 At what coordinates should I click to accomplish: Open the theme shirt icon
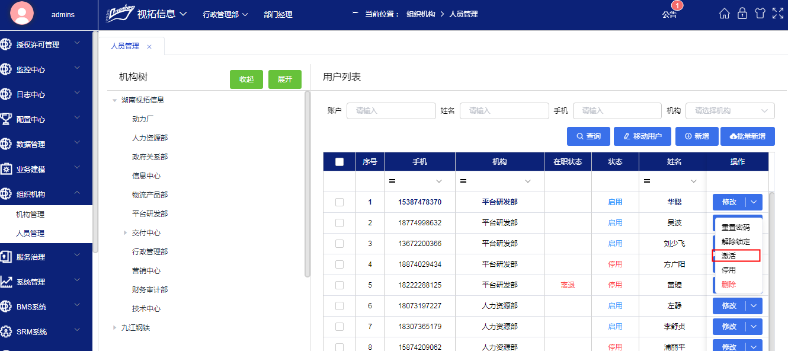(x=760, y=14)
